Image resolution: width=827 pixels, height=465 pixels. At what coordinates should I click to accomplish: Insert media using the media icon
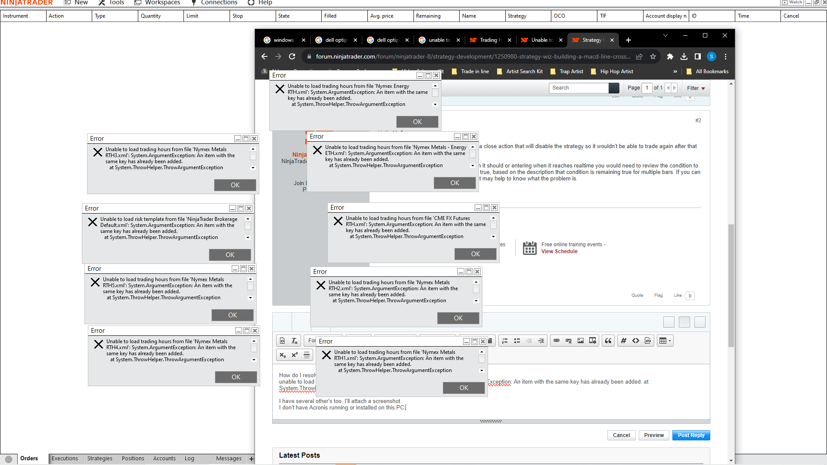593,340
